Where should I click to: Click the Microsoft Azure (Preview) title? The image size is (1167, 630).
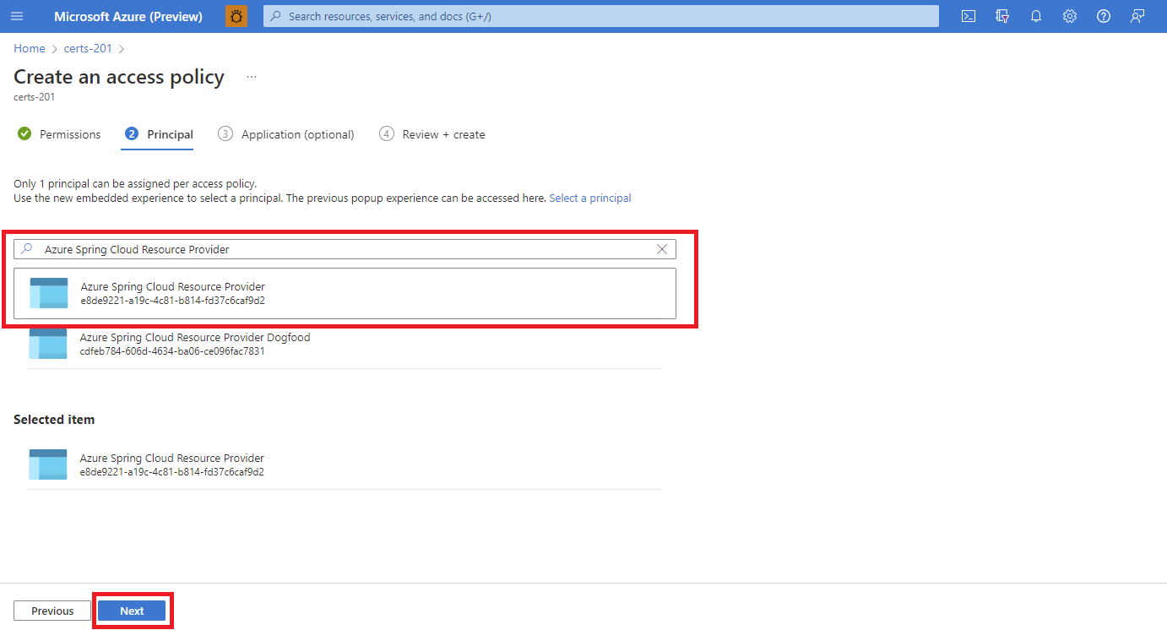[128, 16]
